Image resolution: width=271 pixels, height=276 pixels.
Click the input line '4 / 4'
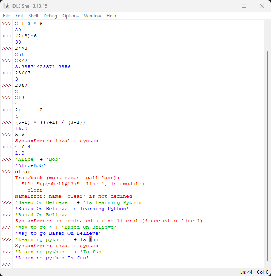[x=23, y=147]
